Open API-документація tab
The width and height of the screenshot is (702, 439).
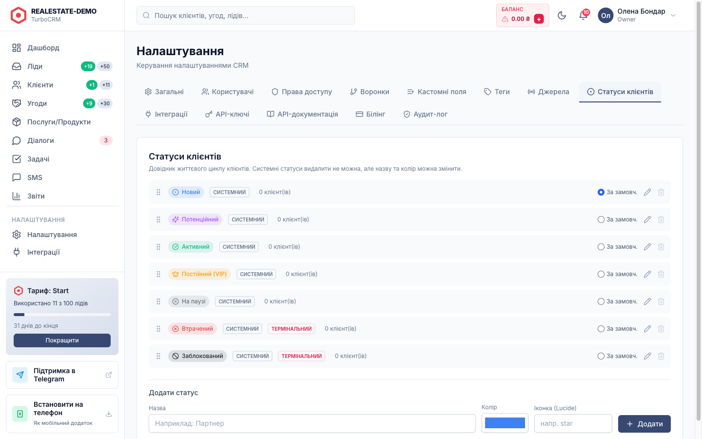tap(302, 114)
